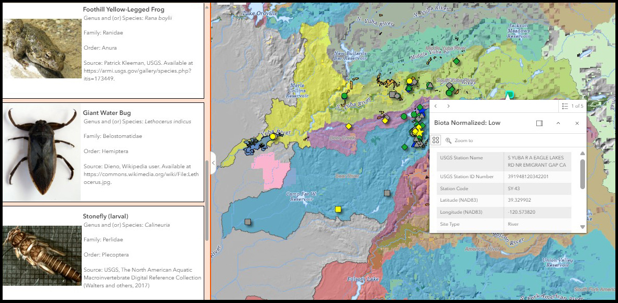
Task: Select yellow square marker east of Camp Far W. Reservoir
Action: [x=338, y=209]
